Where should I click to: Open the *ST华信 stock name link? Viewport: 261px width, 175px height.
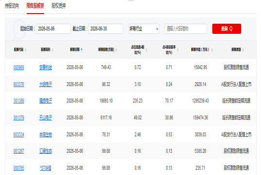coord(46,168)
